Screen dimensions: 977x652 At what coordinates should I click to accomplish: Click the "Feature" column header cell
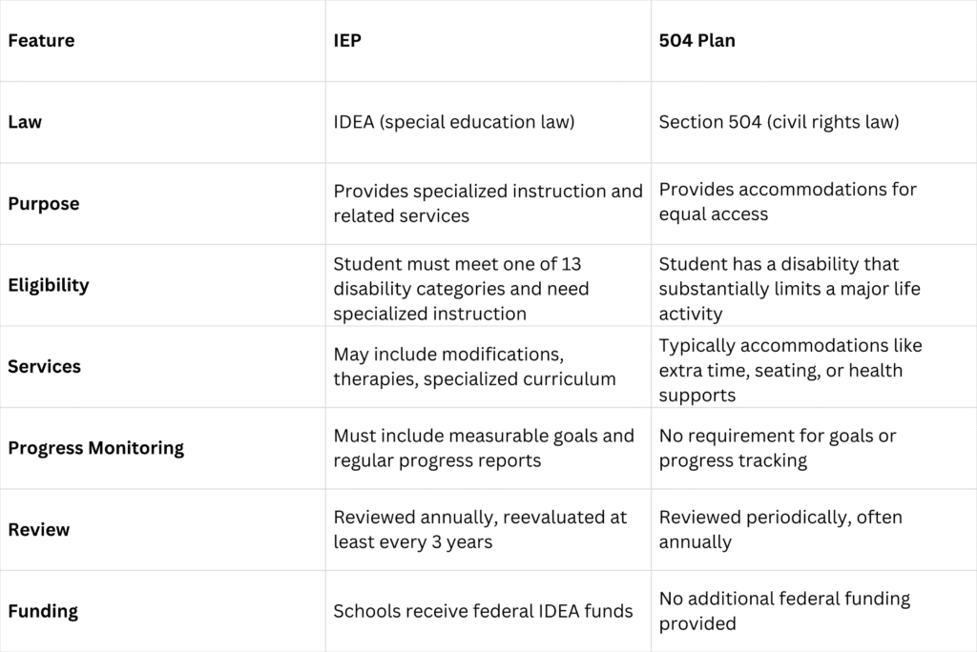41,41
